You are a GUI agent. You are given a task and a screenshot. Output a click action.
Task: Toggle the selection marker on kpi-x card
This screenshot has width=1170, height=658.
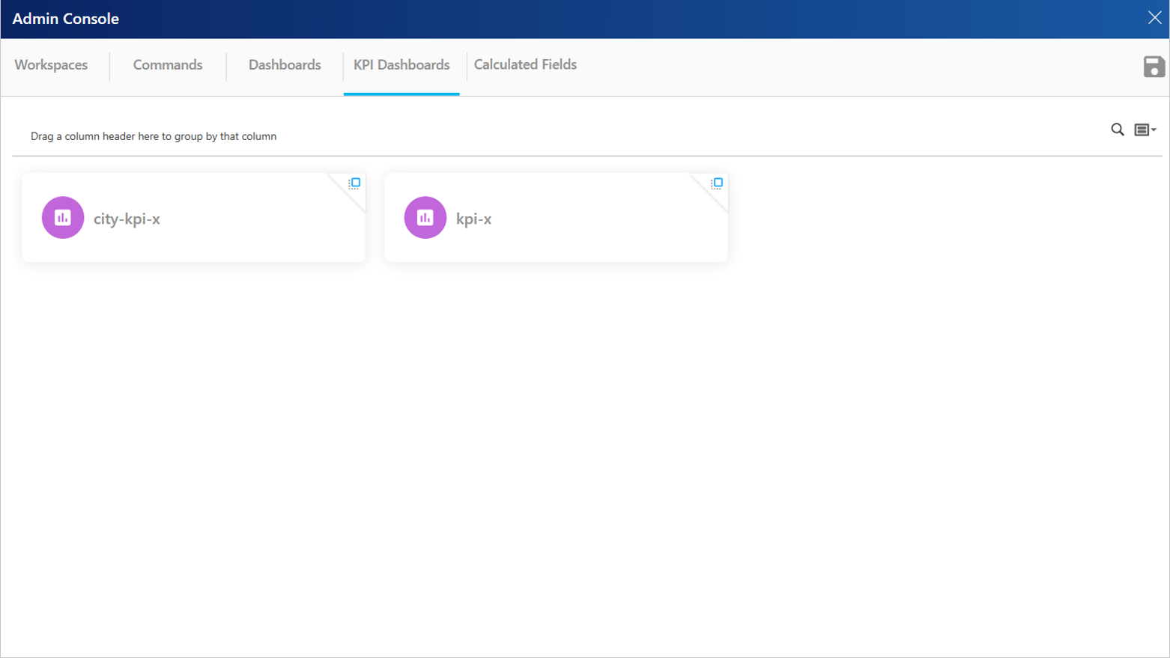point(717,182)
